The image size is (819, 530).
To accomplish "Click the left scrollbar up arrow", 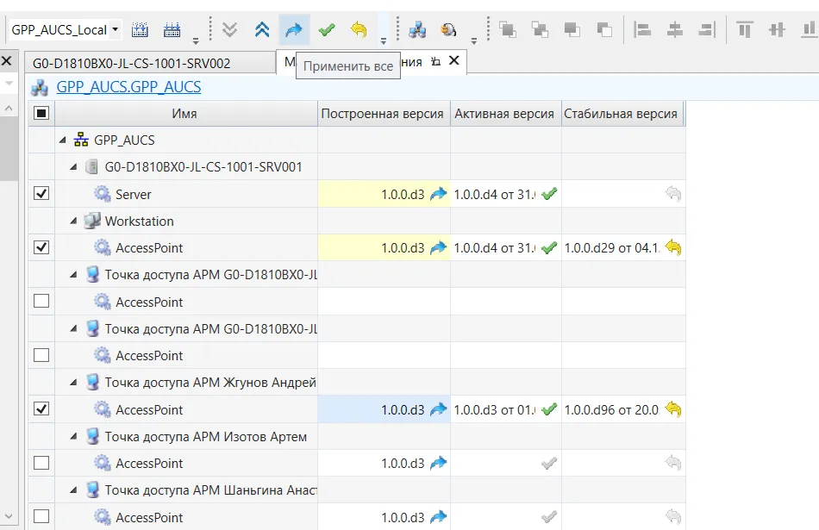I will coord(9,108).
